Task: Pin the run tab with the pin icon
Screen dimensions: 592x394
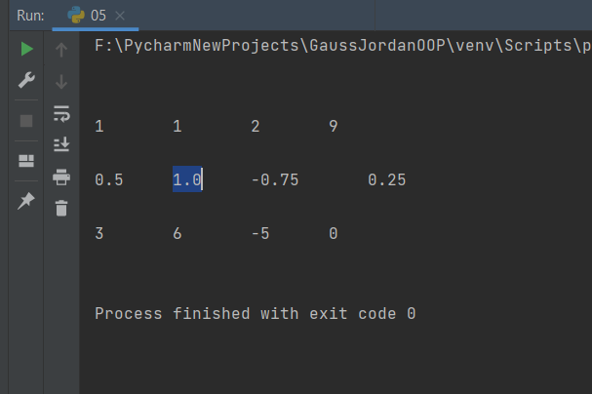Action: (x=26, y=200)
